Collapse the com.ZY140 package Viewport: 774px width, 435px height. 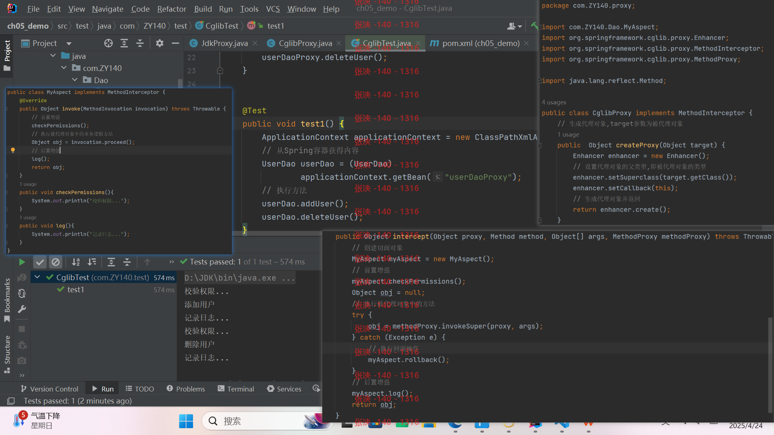(64, 68)
